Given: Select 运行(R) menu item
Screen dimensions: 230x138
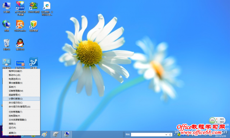Looking at the screenshot, I should pos(21,128).
